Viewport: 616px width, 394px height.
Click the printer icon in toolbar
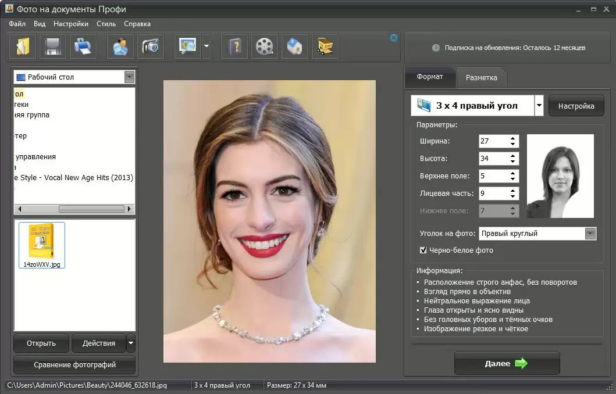pos(83,46)
